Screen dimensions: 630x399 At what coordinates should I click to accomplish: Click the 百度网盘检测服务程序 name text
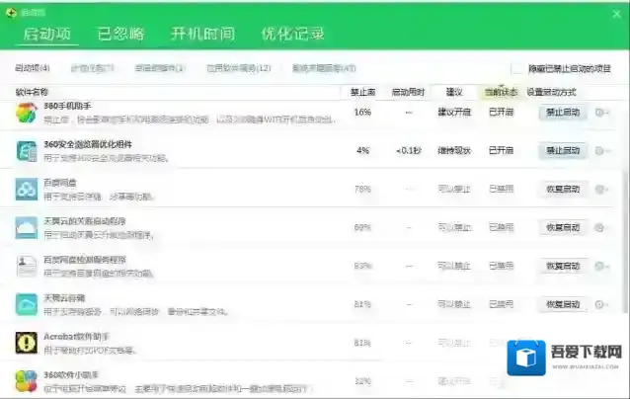[x=85, y=260]
